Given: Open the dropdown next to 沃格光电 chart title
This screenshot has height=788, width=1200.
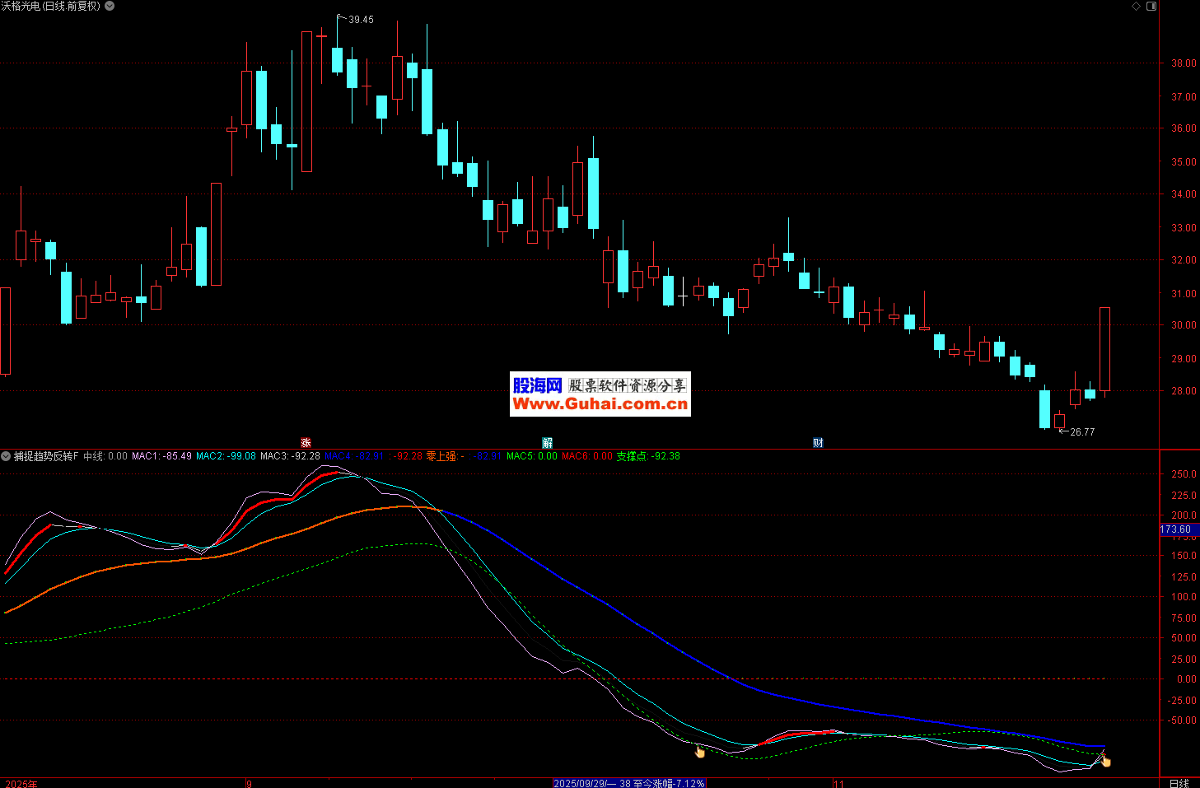Looking at the screenshot, I should [x=110, y=6].
